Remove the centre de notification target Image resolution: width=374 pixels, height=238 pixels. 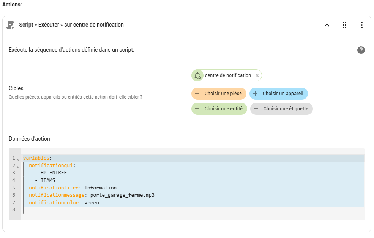257,75
